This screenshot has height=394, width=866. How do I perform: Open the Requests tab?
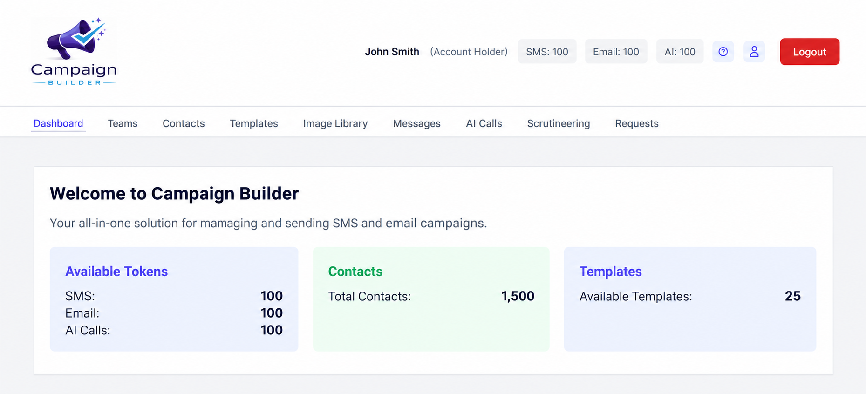[637, 123]
